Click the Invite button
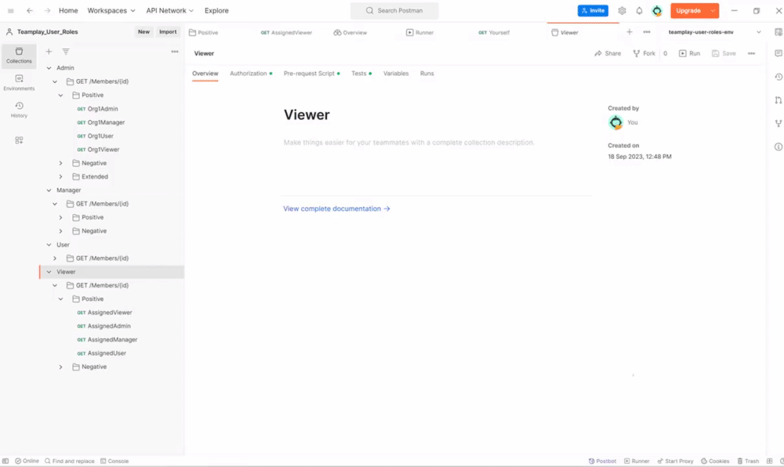Screen dimensions: 784x467 (x=593, y=10)
